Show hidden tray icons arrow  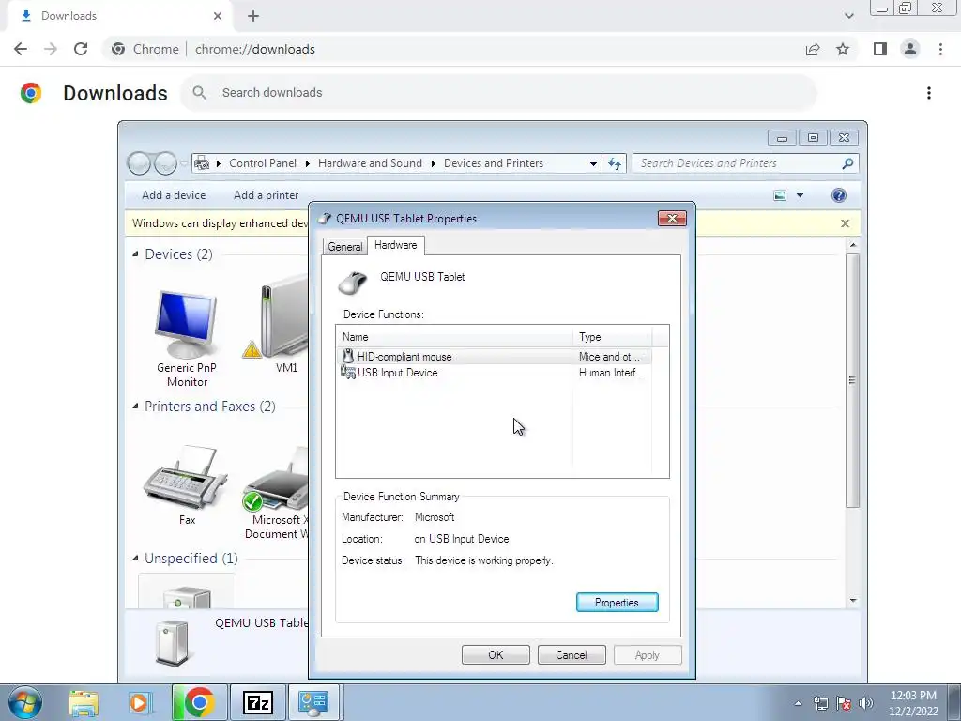(798, 703)
